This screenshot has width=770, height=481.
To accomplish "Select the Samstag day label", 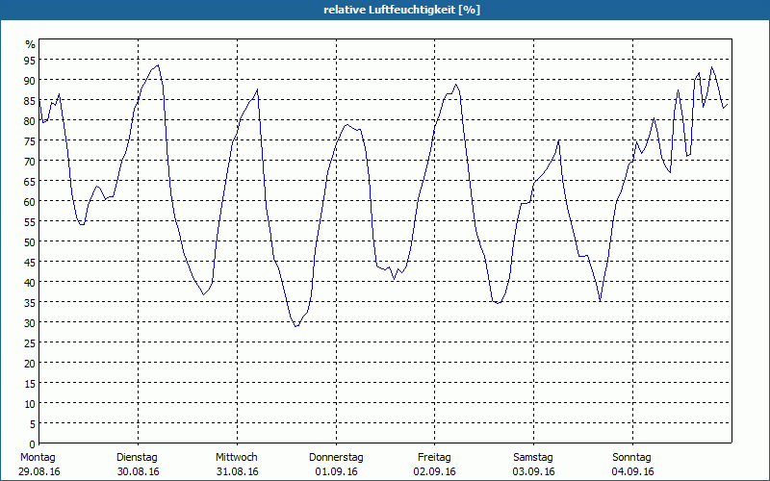I will [x=533, y=457].
